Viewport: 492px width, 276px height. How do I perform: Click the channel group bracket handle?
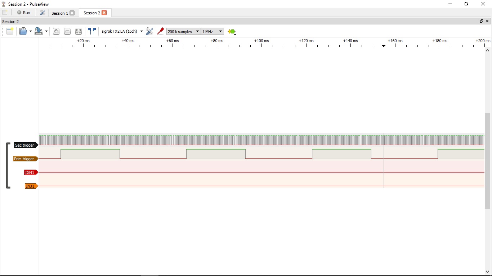click(7, 166)
